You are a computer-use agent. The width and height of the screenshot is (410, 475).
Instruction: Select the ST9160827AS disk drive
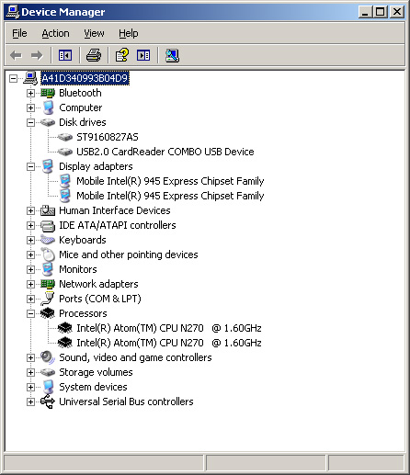coord(108,137)
